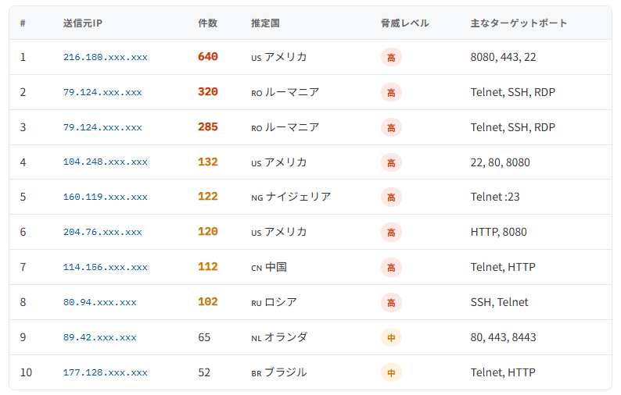Sort table by 件数 column header
Image resolution: width=621 pixels, height=395 pixels.
pyautogui.click(x=207, y=23)
